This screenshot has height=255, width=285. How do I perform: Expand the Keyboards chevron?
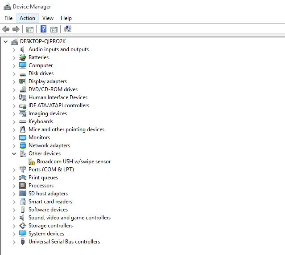(14, 122)
